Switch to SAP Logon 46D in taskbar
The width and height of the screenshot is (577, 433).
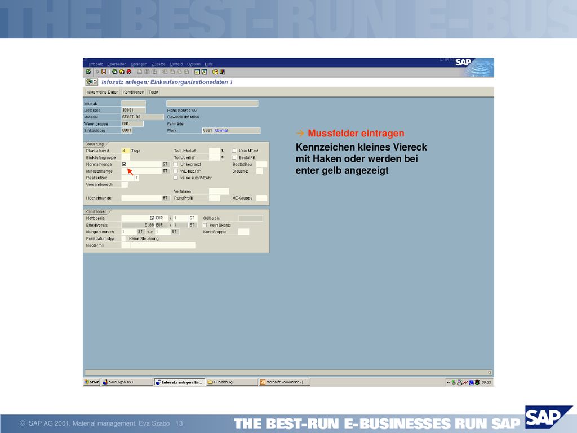tap(127, 382)
